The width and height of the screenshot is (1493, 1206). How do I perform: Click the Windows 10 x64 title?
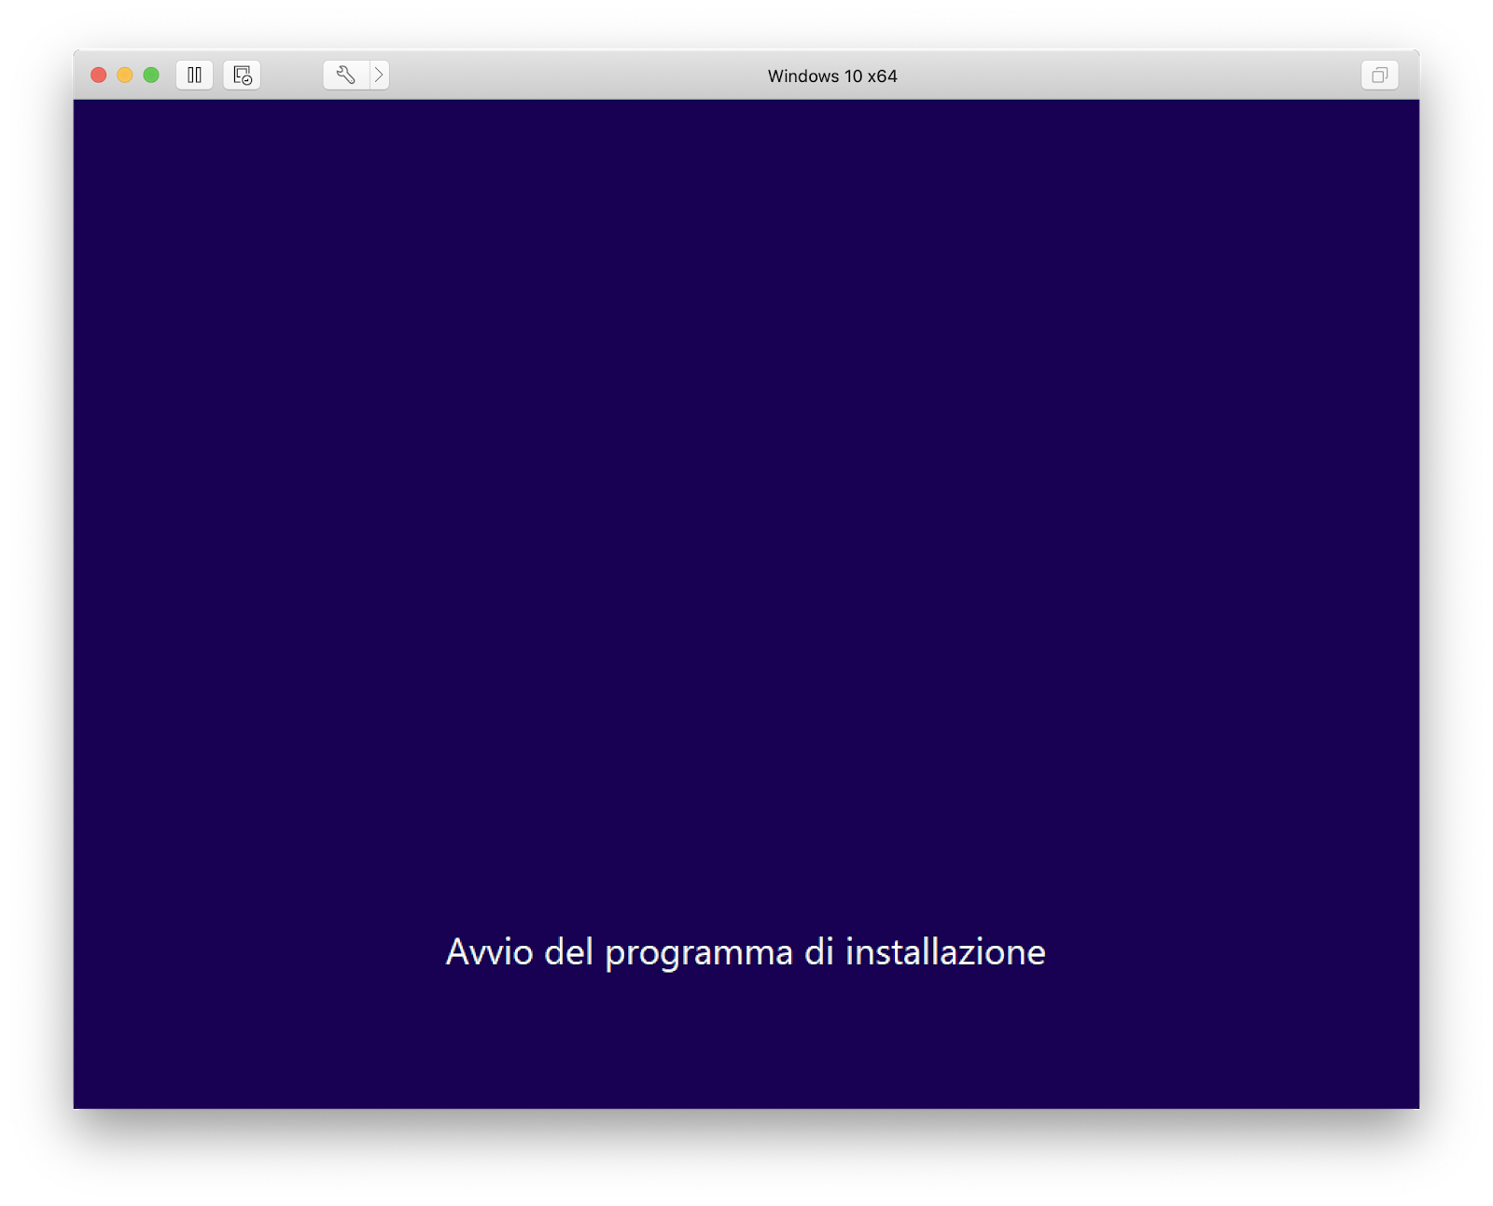click(x=832, y=76)
